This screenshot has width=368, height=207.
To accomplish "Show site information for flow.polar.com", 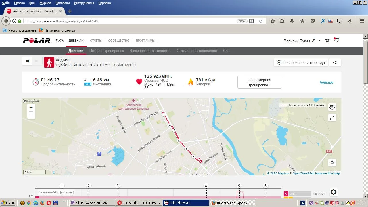I will point(14,21).
